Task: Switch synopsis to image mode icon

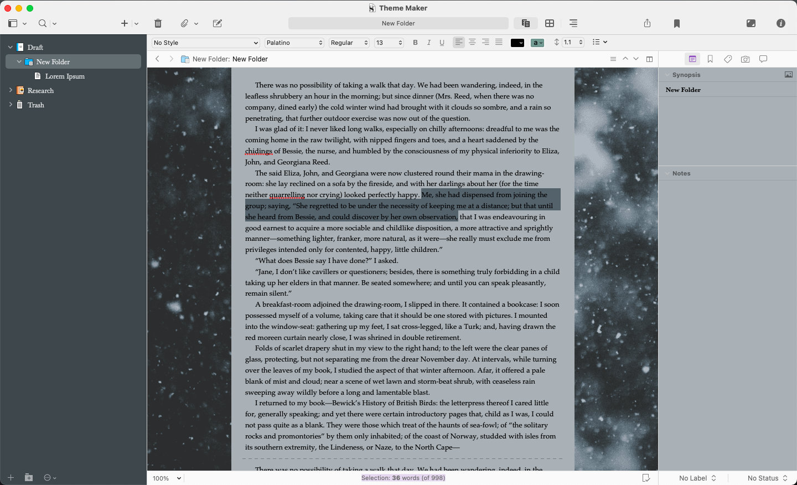Action: 789,74
